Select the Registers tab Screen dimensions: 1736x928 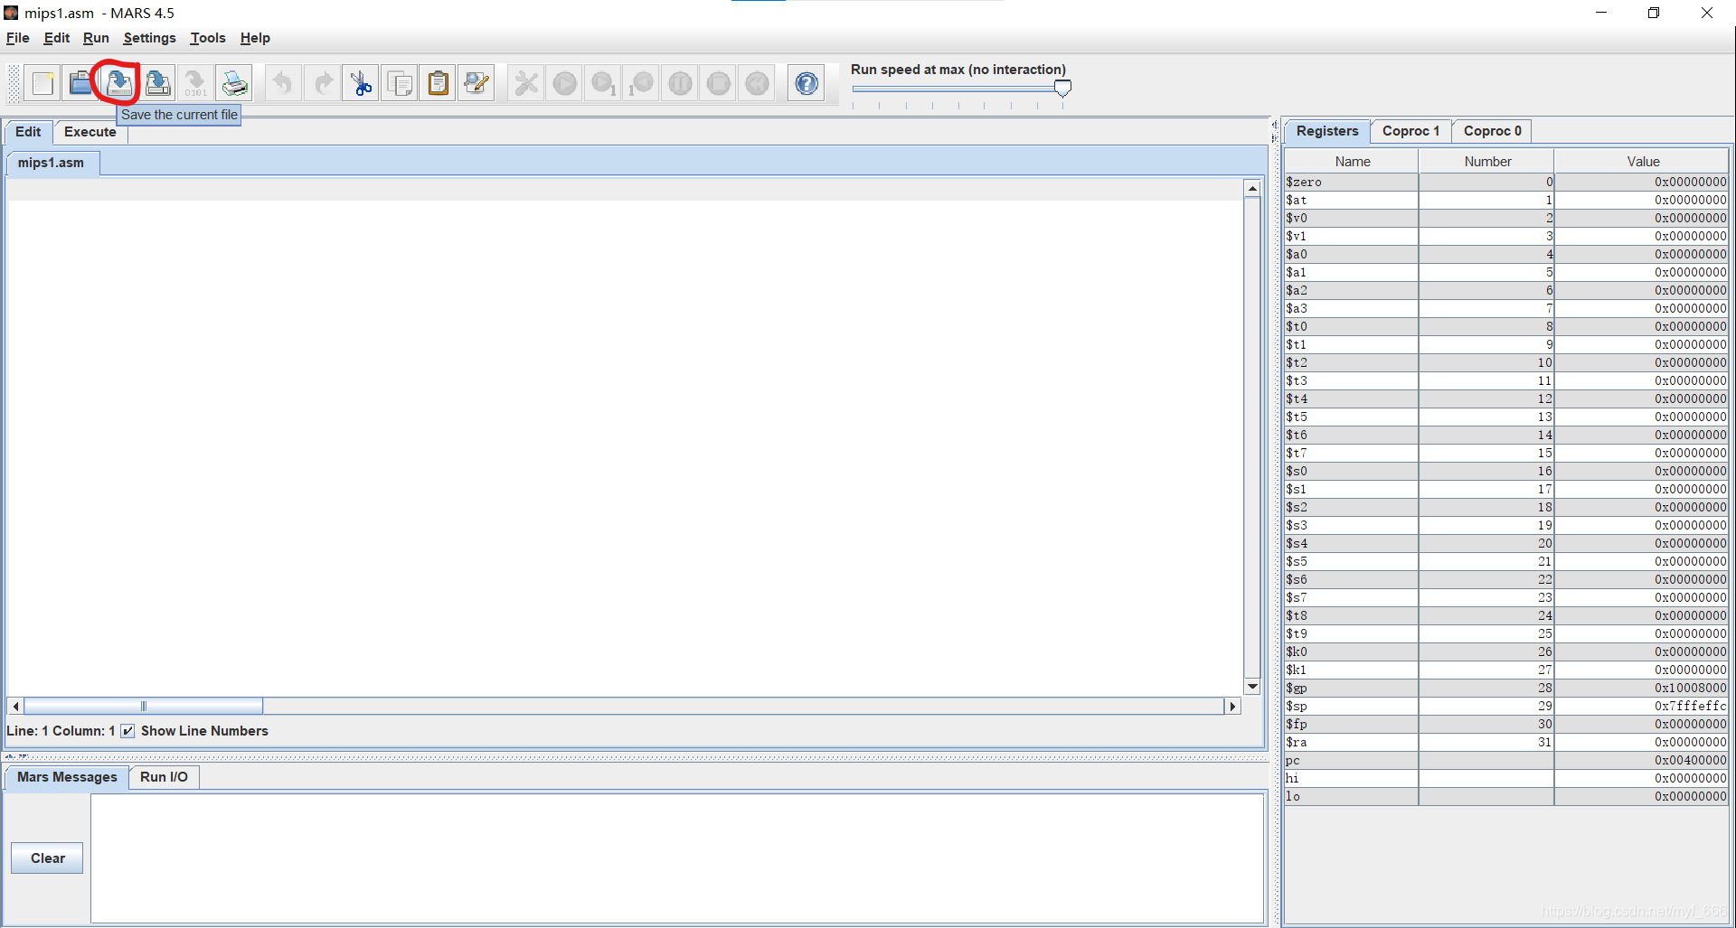(x=1327, y=131)
